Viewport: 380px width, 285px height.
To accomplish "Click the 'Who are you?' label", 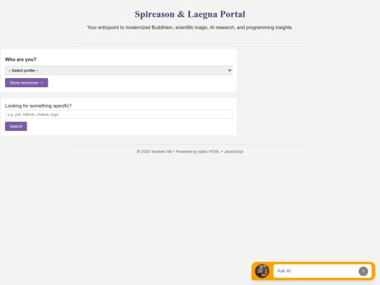I will pyautogui.click(x=20, y=60).
